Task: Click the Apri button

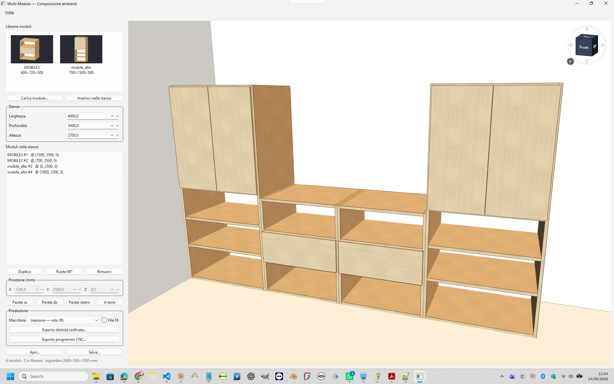Action: click(35, 352)
